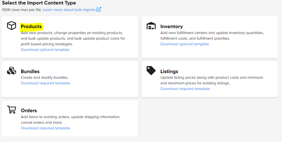Select the Listings price tag icon
This screenshot has width=282, height=142.
(x=151, y=71)
